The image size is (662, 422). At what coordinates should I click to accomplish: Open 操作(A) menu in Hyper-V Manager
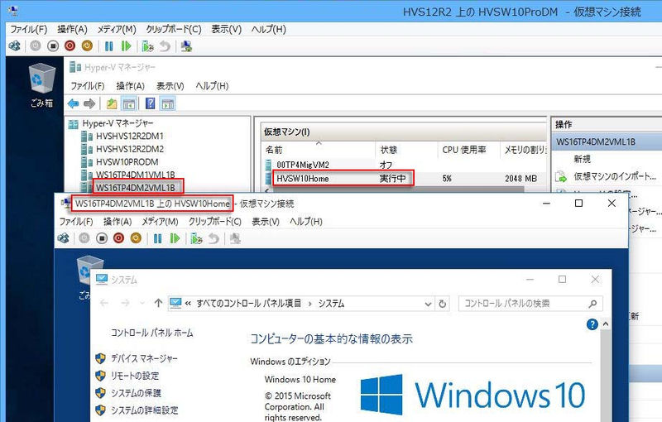coord(131,86)
